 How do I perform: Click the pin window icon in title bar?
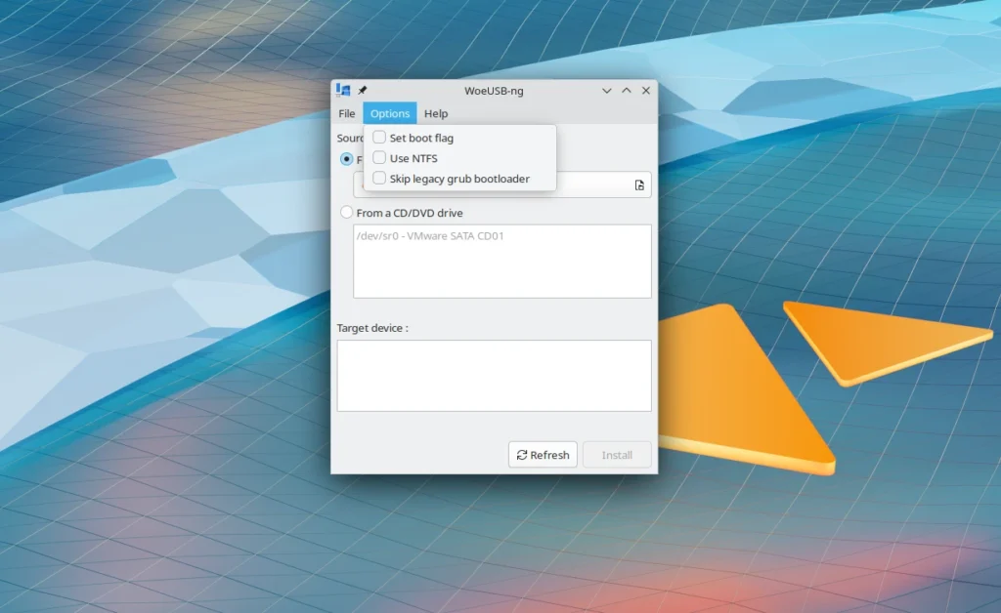[363, 90]
